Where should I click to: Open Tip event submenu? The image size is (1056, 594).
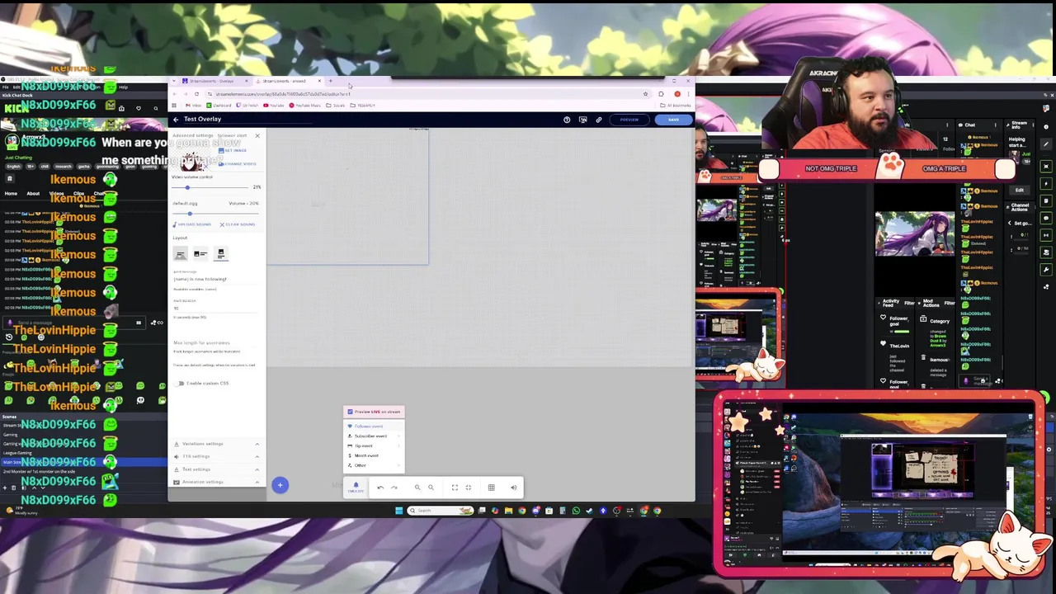click(x=374, y=445)
